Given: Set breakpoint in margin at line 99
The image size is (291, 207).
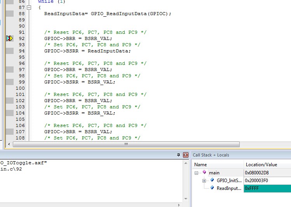Looking at the screenshot, I should [x=10, y=82].
